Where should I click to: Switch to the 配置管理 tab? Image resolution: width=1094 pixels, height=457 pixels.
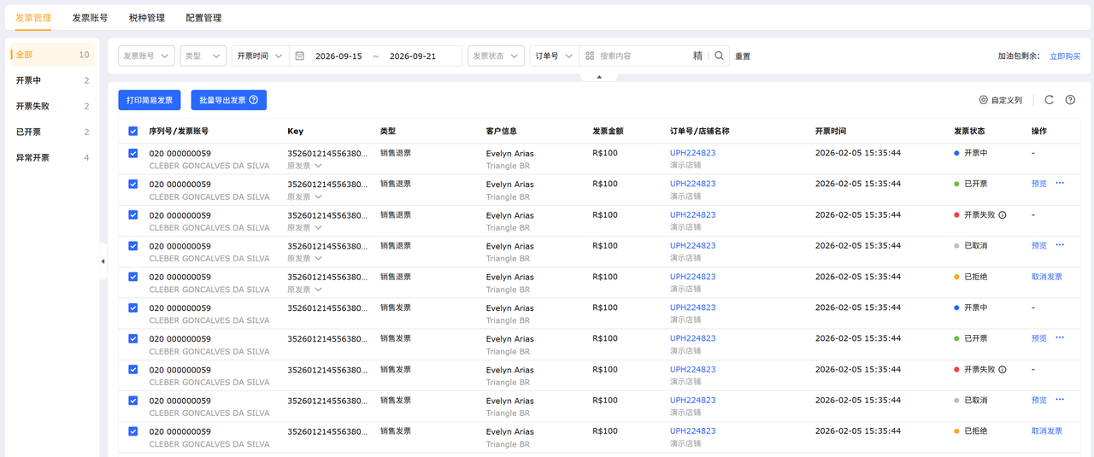click(203, 17)
